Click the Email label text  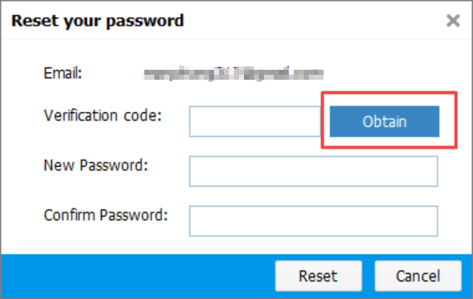tap(63, 73)
